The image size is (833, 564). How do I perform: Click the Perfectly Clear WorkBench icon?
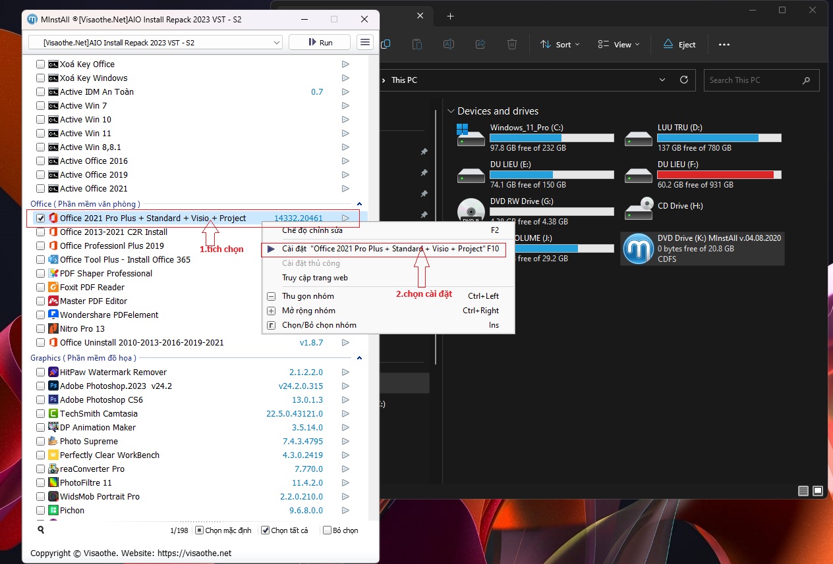point(53,455)
